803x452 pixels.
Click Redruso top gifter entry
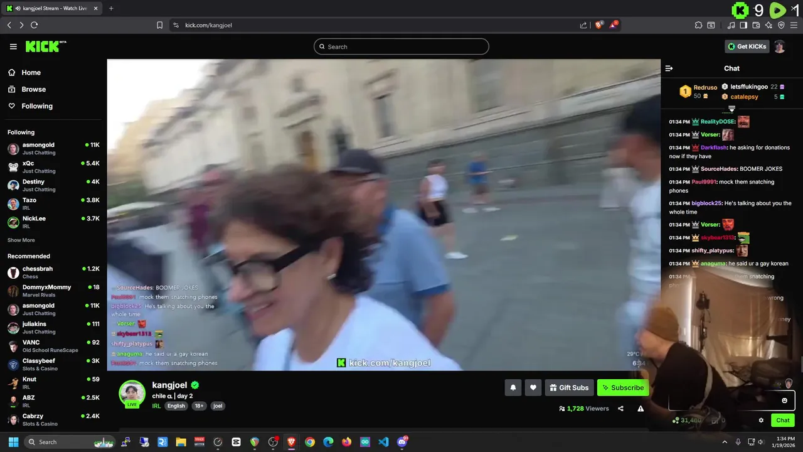[698, 92]
